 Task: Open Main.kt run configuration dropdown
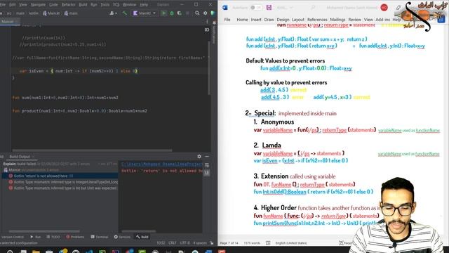point(145,13)
